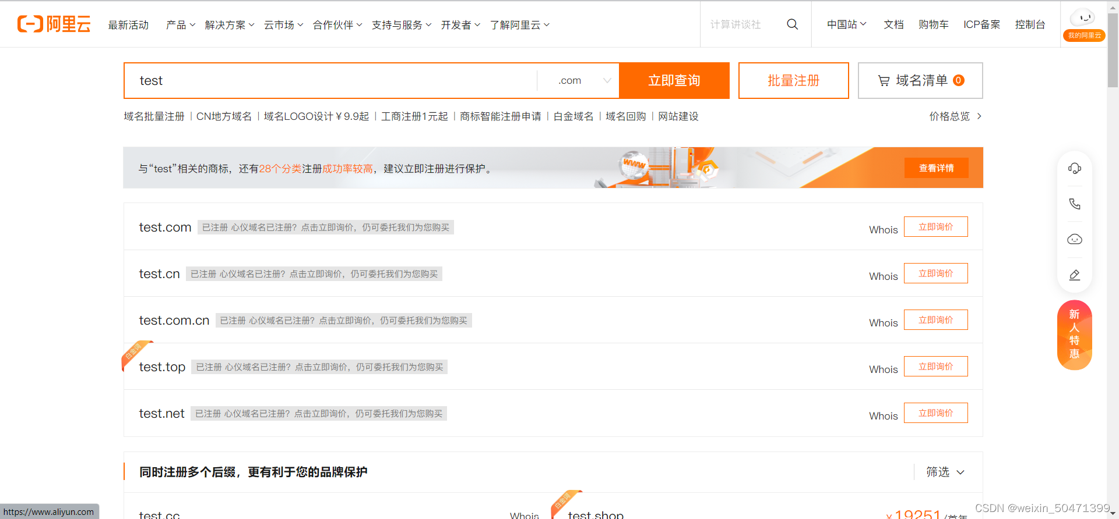Open Whois for test.top
Image resolution: width=1119 pixels, height=519 pixels.
coord(884,369)
